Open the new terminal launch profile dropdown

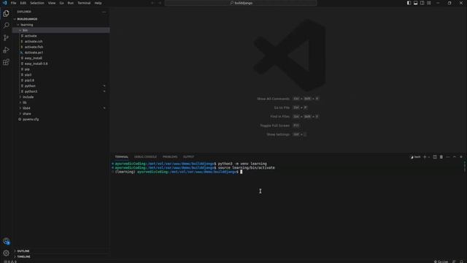(429, 157)
